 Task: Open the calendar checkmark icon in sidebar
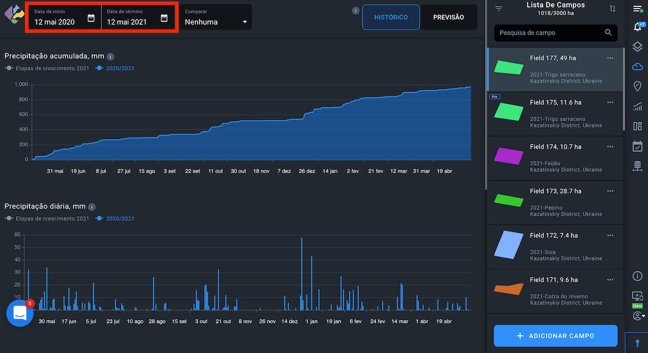[x=637, y=146]
